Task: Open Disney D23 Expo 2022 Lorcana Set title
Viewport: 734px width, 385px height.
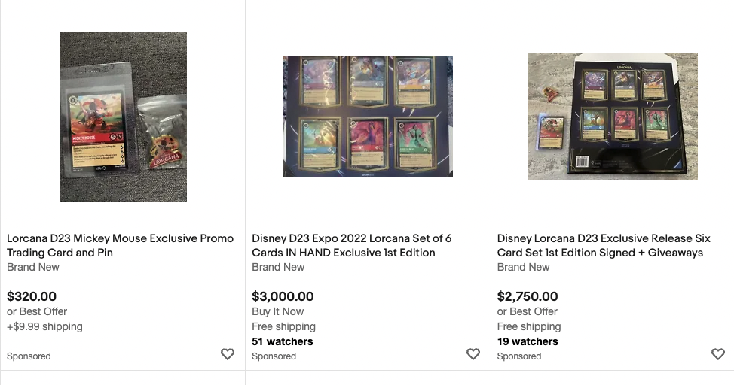Action: pyautogui.click(x=351, y=245)
